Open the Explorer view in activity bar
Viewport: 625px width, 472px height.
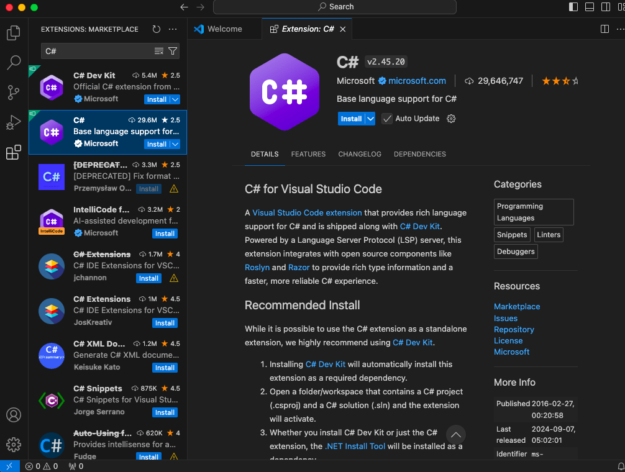point(14,33)
